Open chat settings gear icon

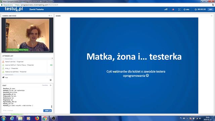point(51,85)
